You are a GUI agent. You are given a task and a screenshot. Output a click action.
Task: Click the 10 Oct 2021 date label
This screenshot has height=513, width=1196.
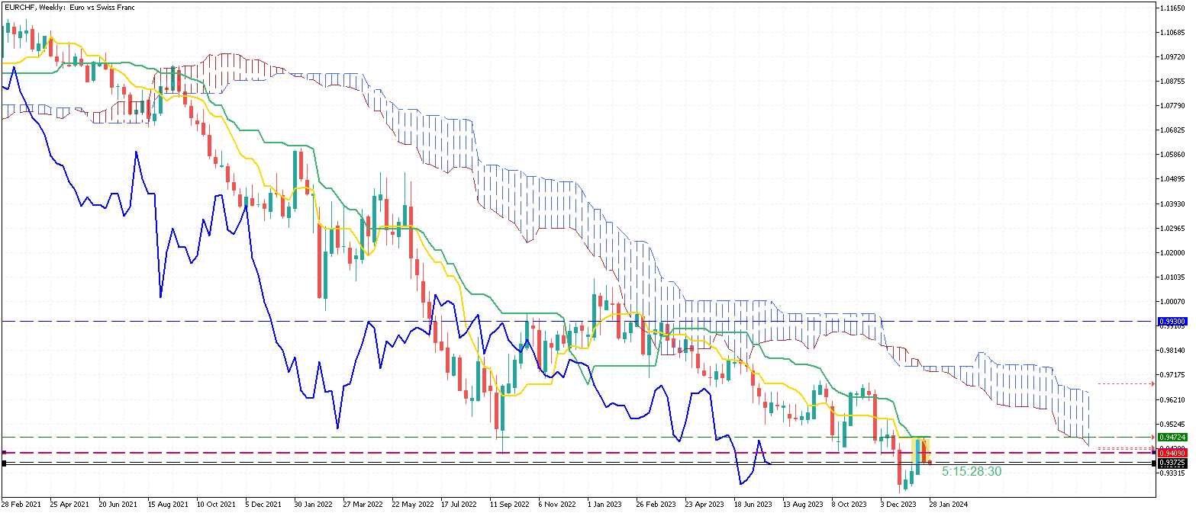tap(215, 505)
